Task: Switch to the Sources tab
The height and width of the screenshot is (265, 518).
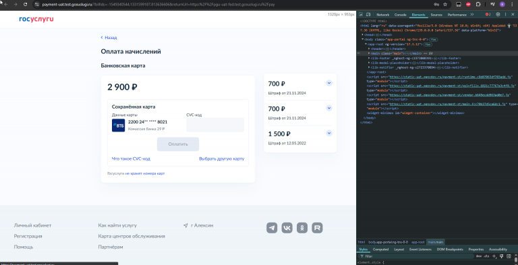Action: (436, 15)
